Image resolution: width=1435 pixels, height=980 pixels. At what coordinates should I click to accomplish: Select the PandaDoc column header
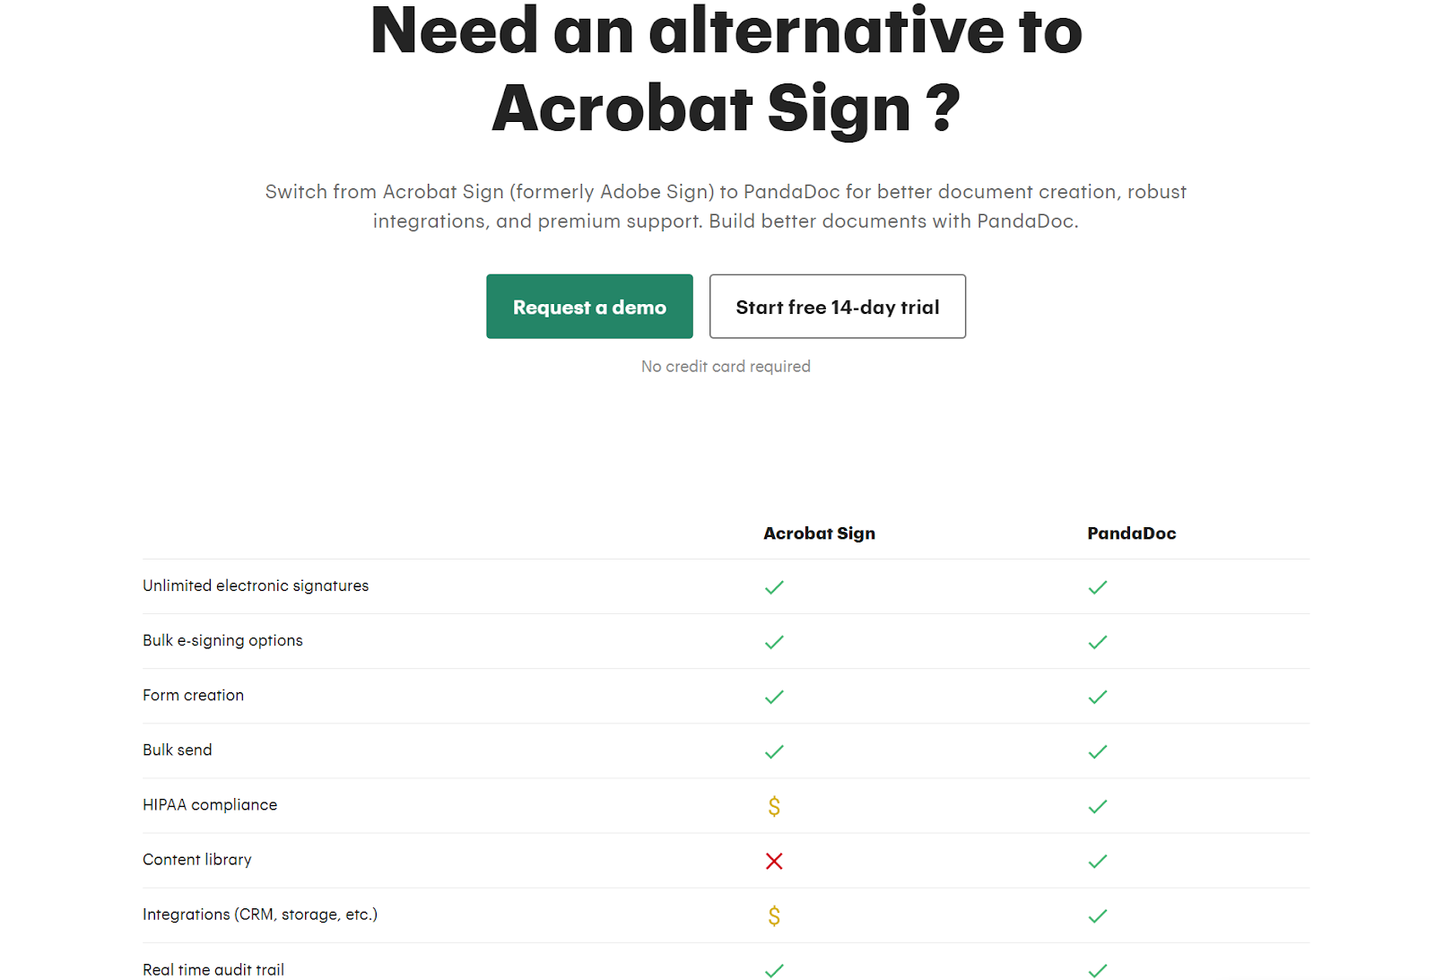coord(1132,533)
